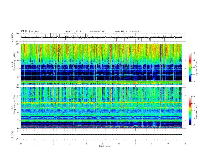Click the 5 minute tick label
Image resolution: width=208 pixels, height=161 pixels.
coord(103,144)
